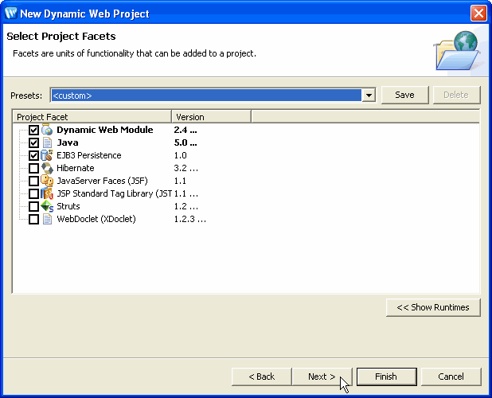The height and width of the screenshot is (398, 492).
Task: Proceed with the Next button
Action: (x=322, y=377)
